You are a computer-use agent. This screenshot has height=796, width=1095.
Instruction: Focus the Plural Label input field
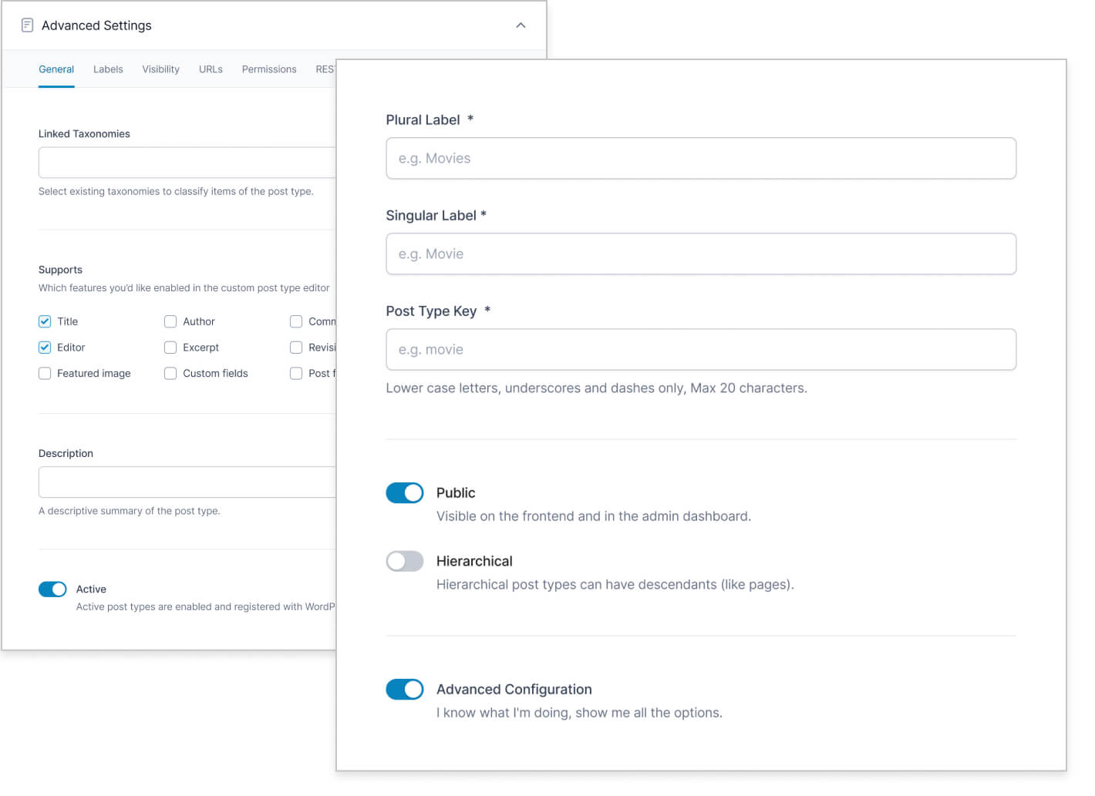[x=700, y=159]
